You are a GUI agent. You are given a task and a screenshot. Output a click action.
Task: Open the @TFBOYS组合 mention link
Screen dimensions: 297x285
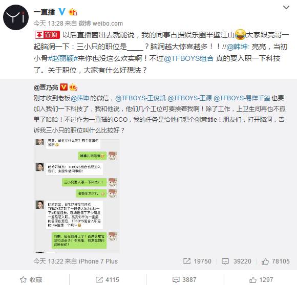(188, 58)
